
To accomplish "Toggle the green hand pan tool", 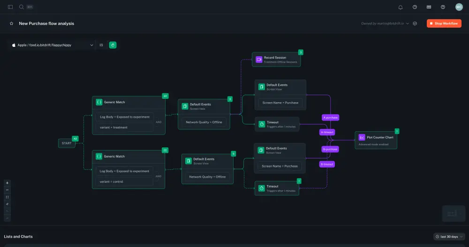I will [113, 45].
